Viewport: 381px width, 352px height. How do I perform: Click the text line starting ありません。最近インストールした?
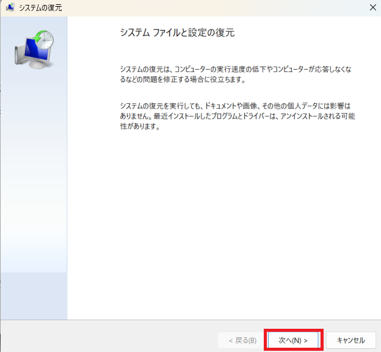click(x=236, y=116)
